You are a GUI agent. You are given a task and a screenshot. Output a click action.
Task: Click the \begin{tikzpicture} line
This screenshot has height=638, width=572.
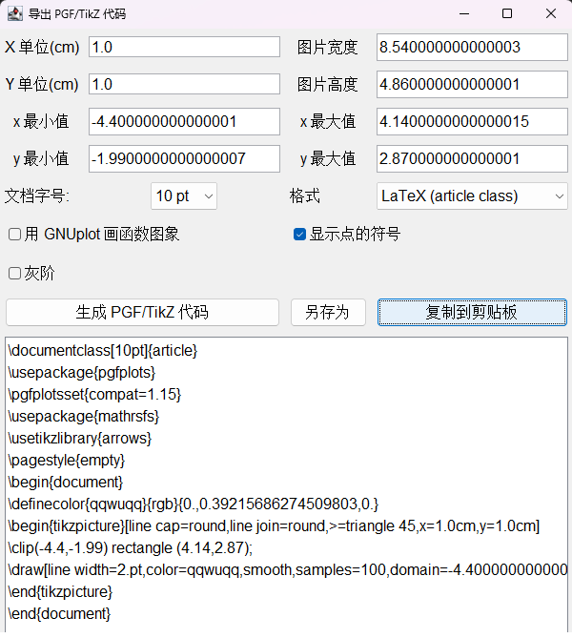point(274,526)
